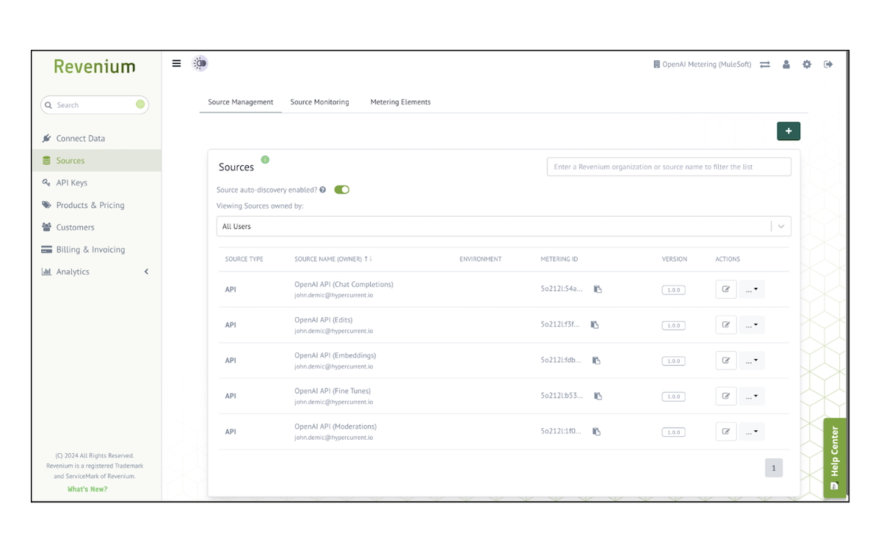This screenshot has height=550, width=881.
Task: Open Analytics in the sidebar
Action: coord(73,272)
